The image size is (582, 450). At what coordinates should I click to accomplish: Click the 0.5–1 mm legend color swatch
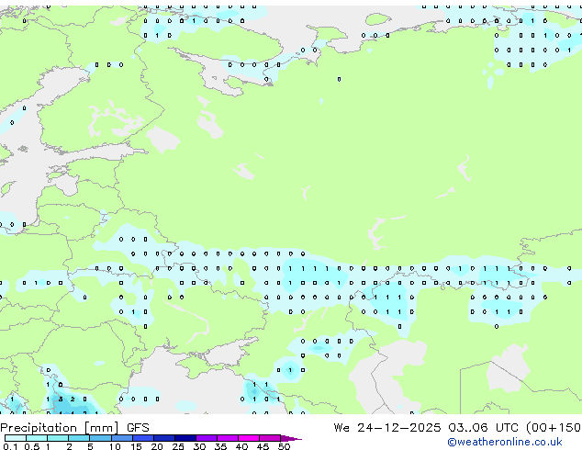point(37,438)
